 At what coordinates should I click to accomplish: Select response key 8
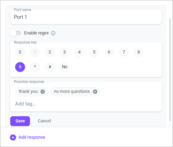(x=139, y=52)
